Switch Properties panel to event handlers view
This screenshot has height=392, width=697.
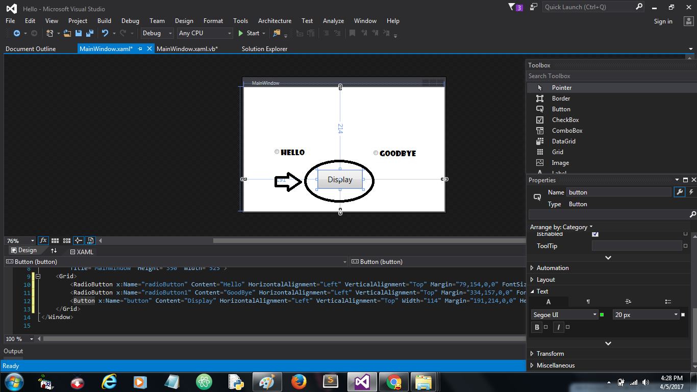[690, 192]
